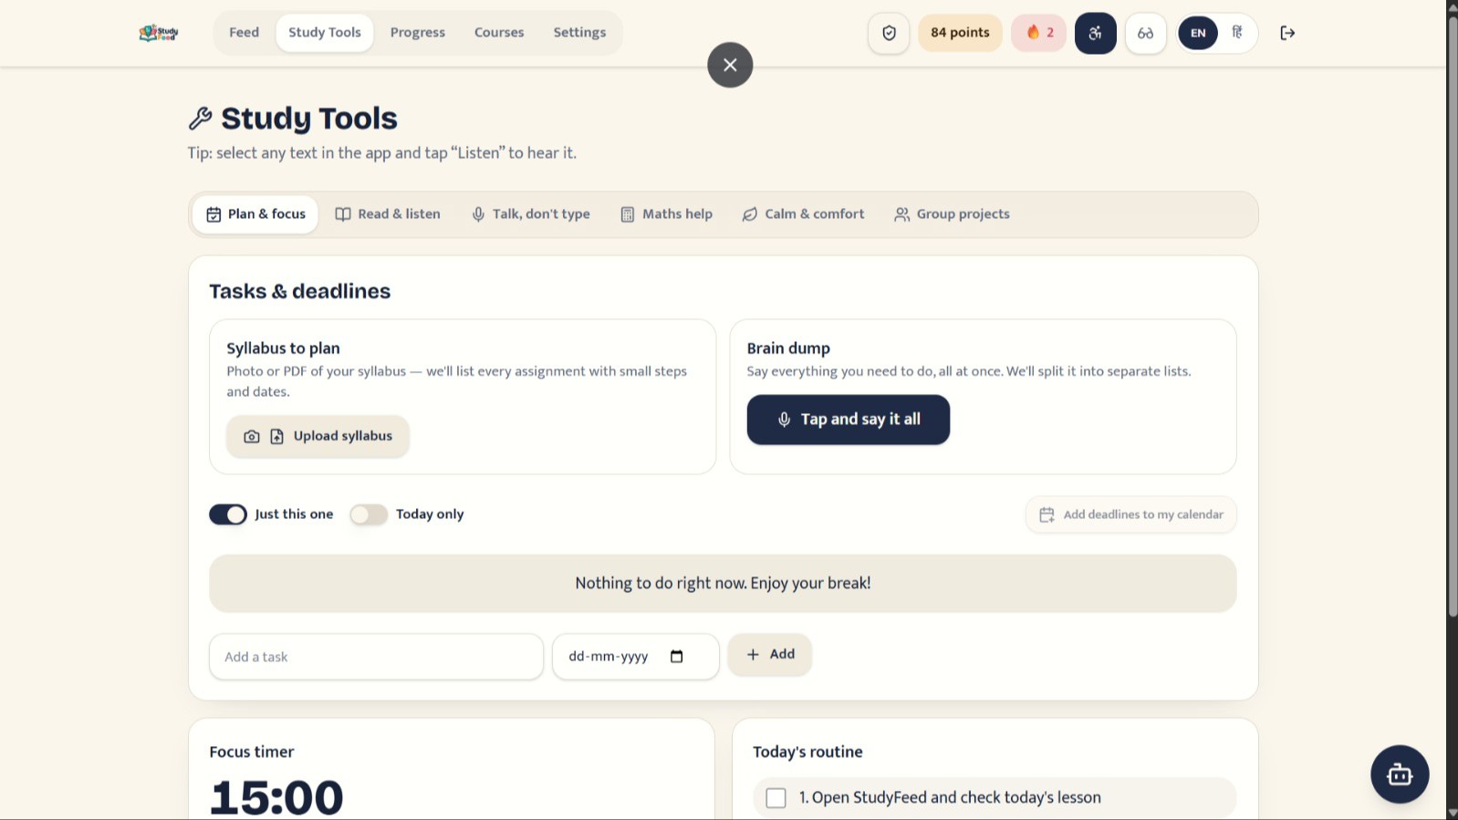Select Study Tools in navigation
Image resolution: width=1458 pixels, height=820 pixels.
tap(325, 33)
